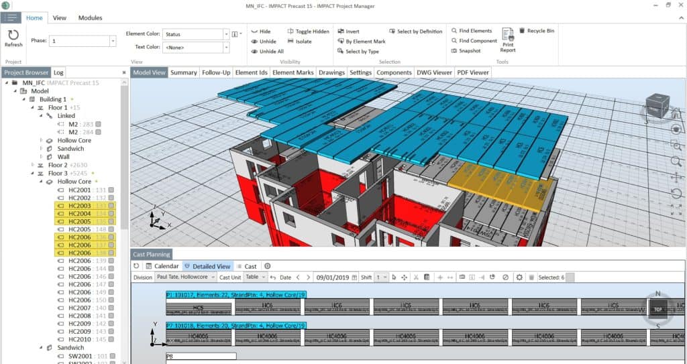Click the Refresh project icon

coord(13,36)
